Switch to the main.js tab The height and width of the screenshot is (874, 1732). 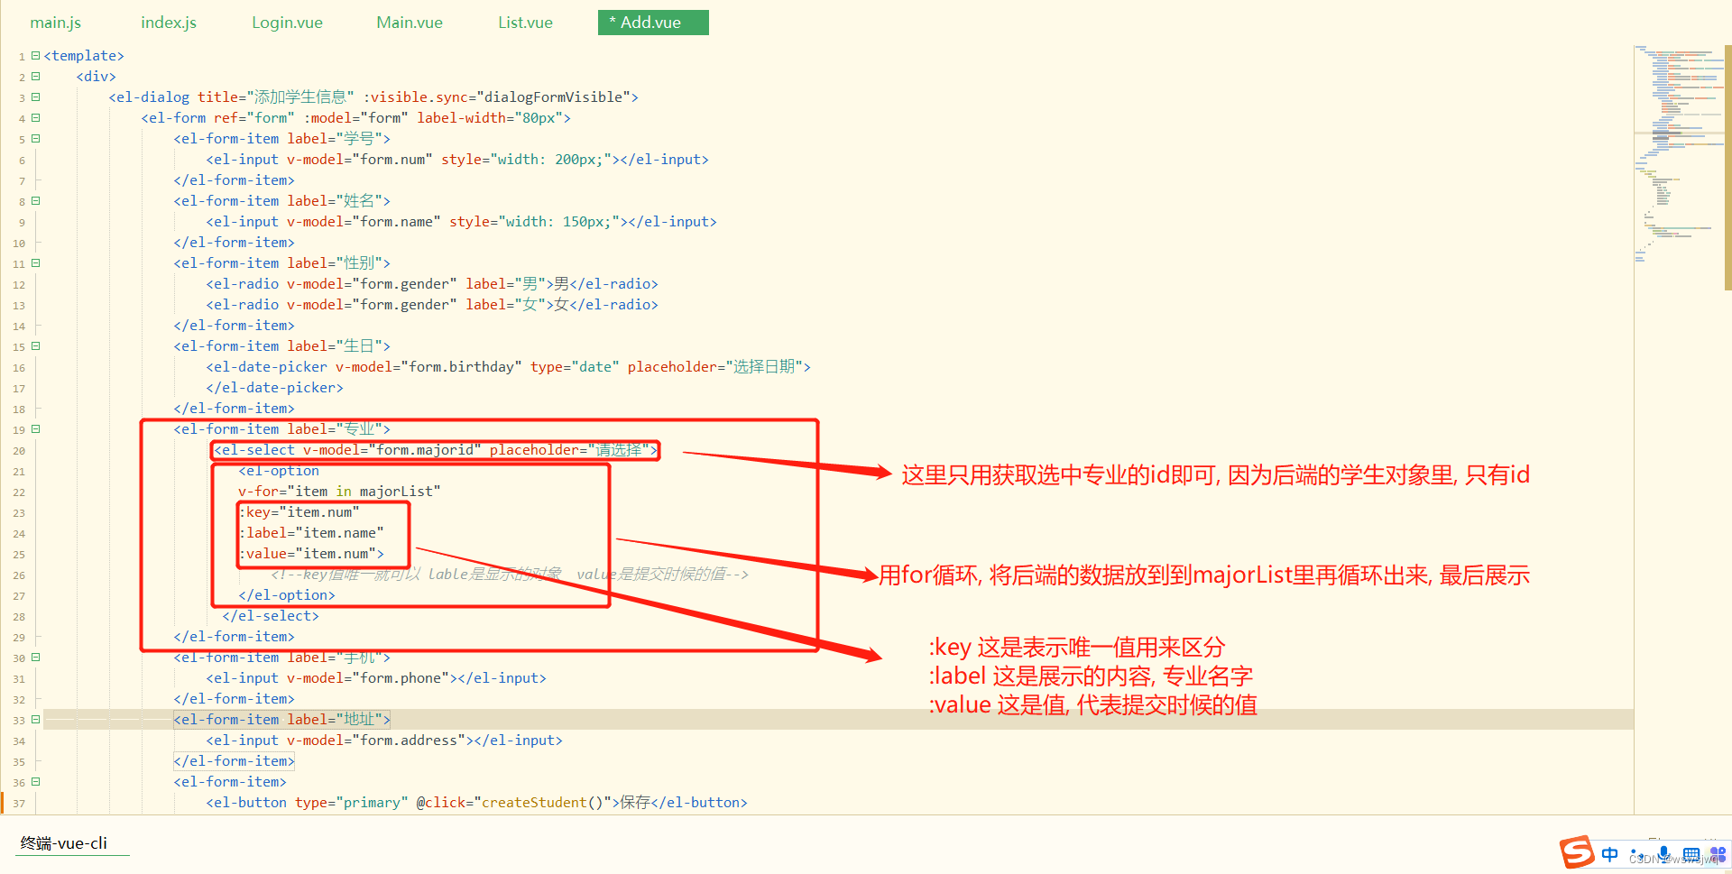(56, 23)
